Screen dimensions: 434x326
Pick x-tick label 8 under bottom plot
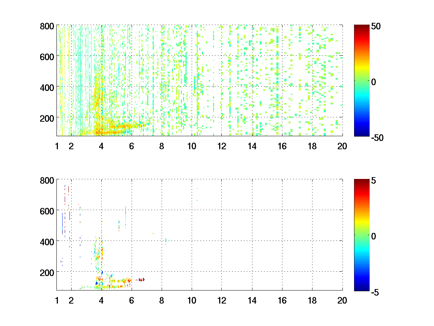(x=162, y=300)
